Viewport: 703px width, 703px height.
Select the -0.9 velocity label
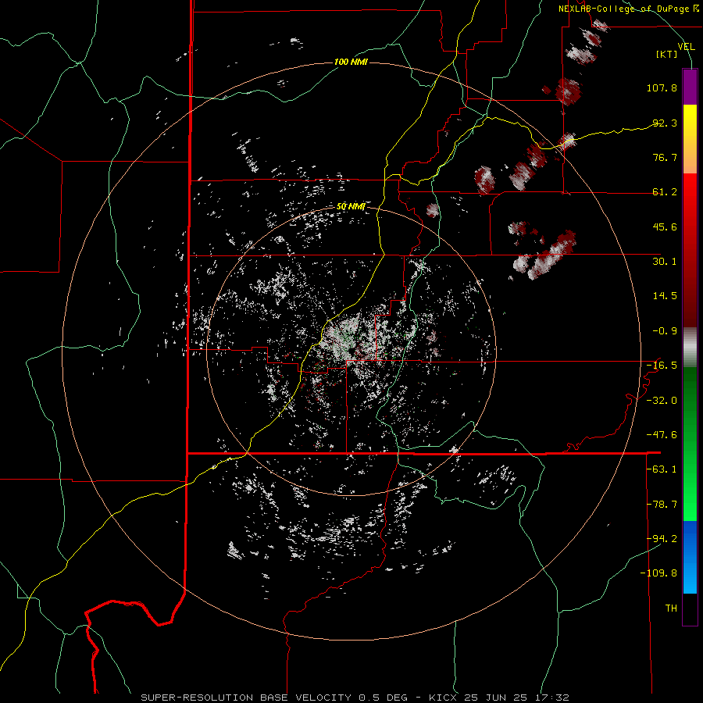point(665,331)
